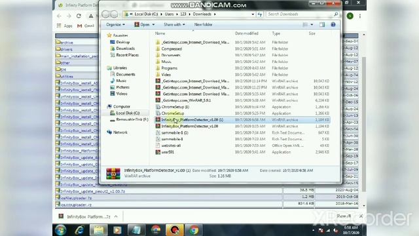This screenshot has height=236, width=419.
Task: Click WinRAR icon of InfinityBox_PlatformDetector_v1.00 (1)
Action: point(158,119)
